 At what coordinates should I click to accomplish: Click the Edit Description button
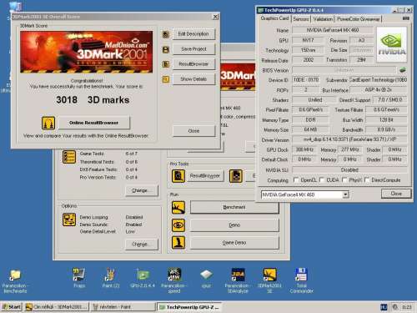pos(193,34)
